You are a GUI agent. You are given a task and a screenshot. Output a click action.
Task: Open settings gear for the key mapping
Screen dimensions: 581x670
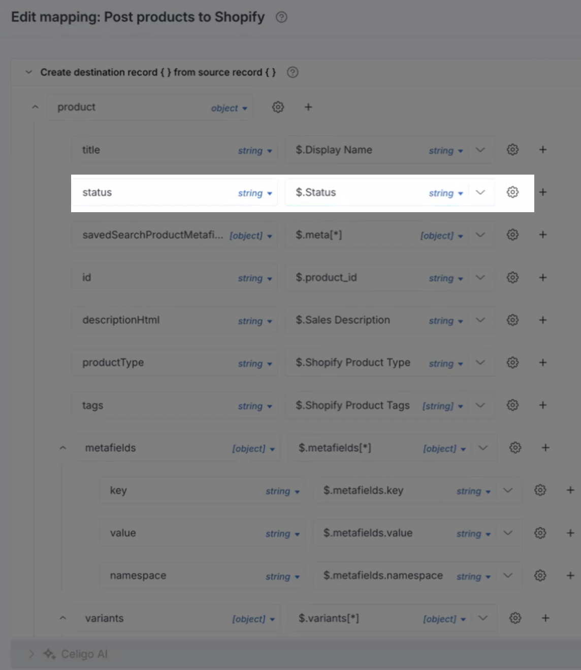(540, 490)
